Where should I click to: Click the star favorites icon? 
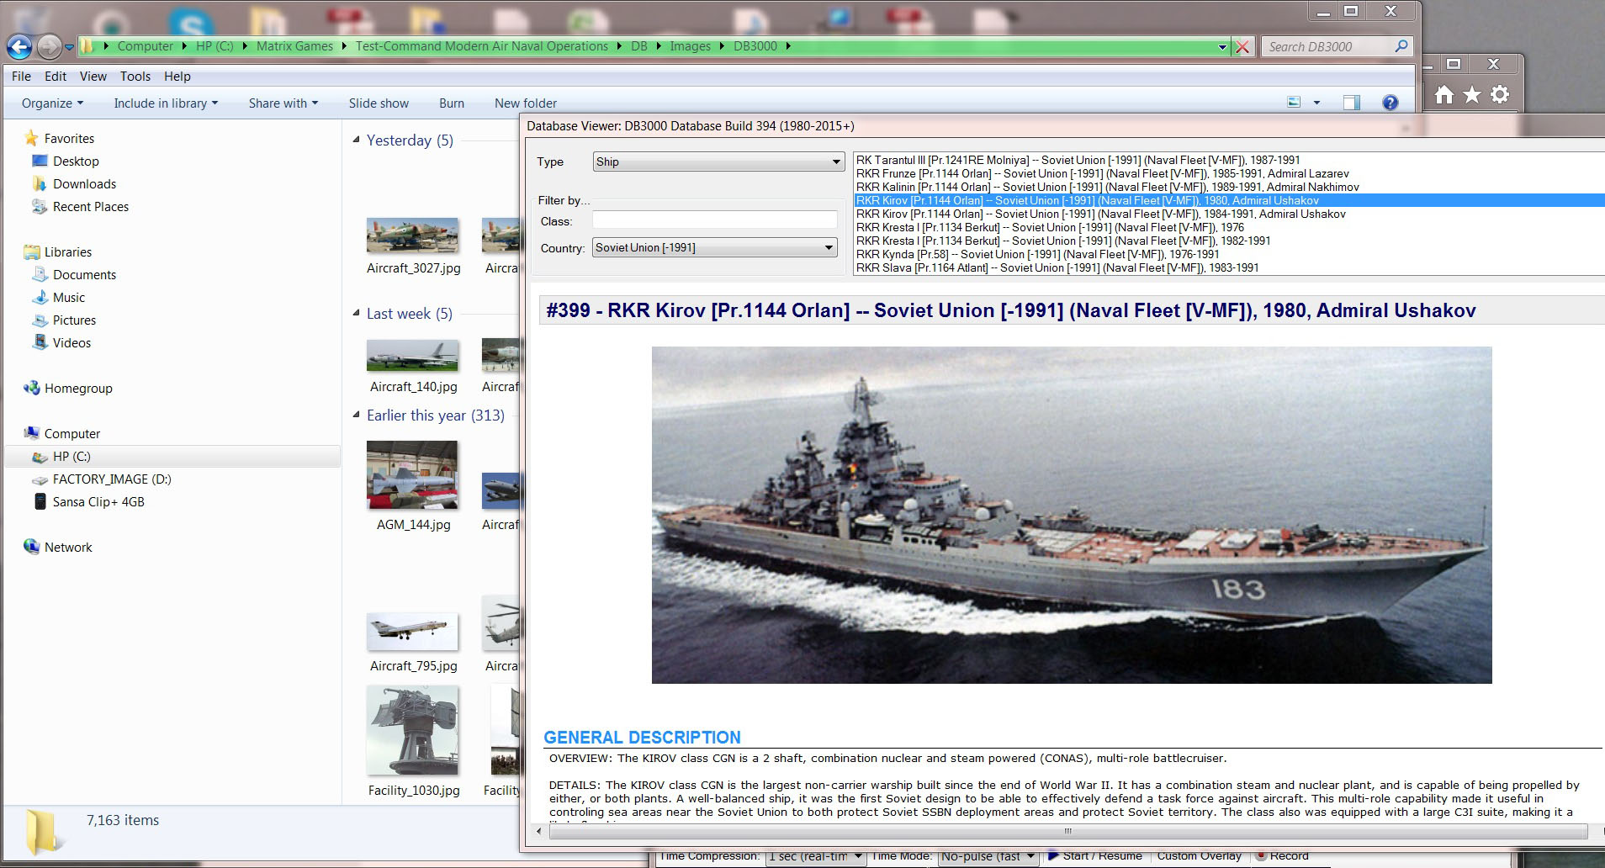click(1472, 95)
